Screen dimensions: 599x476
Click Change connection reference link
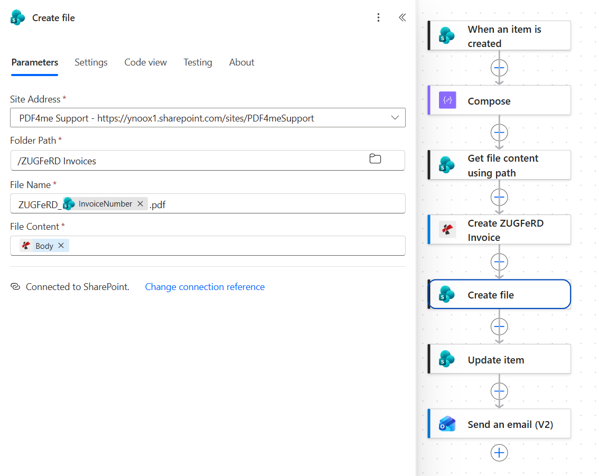click(205, 286)
